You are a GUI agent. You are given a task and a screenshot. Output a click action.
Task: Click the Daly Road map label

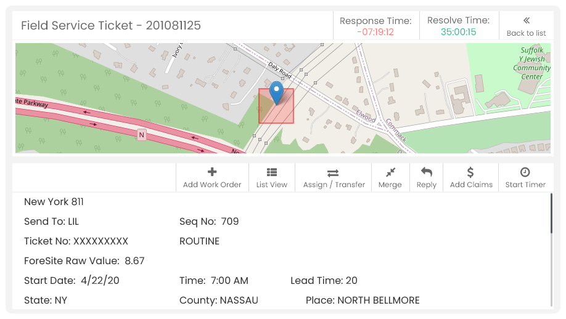280,70
